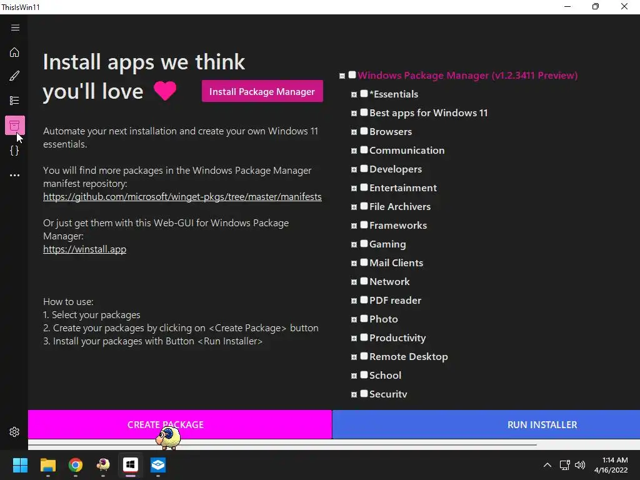
Task: Expand the Browsers category
Action: (354, 132)
